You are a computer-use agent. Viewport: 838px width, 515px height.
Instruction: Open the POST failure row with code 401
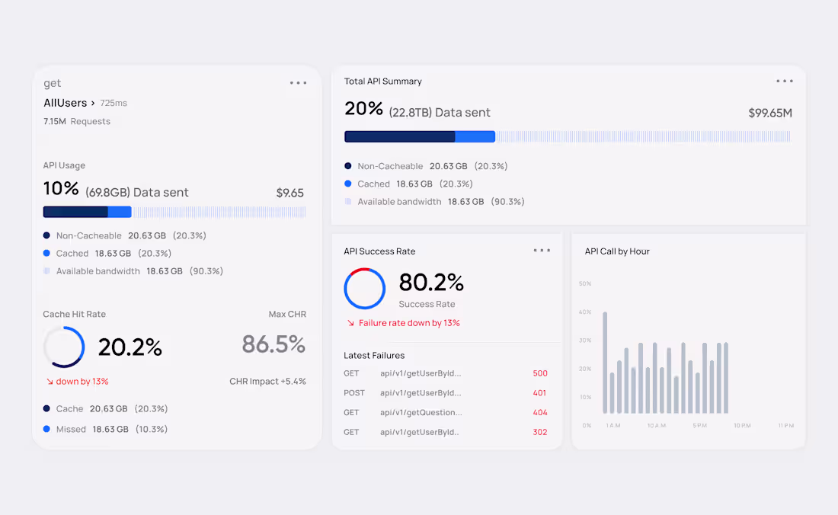click(446, 392)
